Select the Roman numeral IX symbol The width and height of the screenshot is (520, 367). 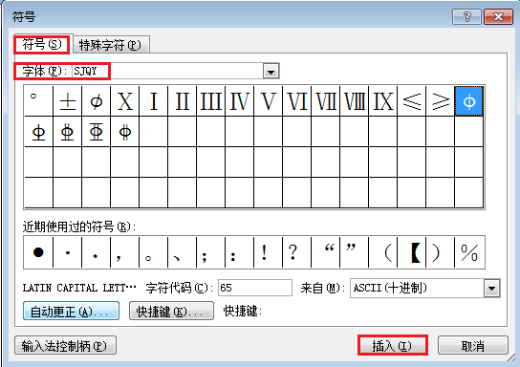pyautogui.click(x=383, y=100)
